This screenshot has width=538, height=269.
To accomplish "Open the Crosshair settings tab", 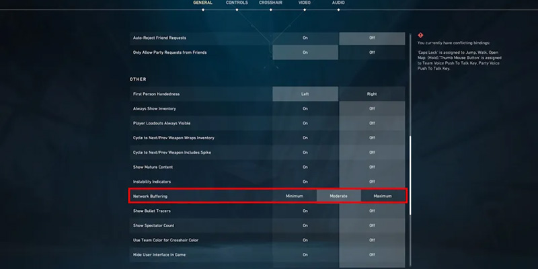I will coord(270,3).
